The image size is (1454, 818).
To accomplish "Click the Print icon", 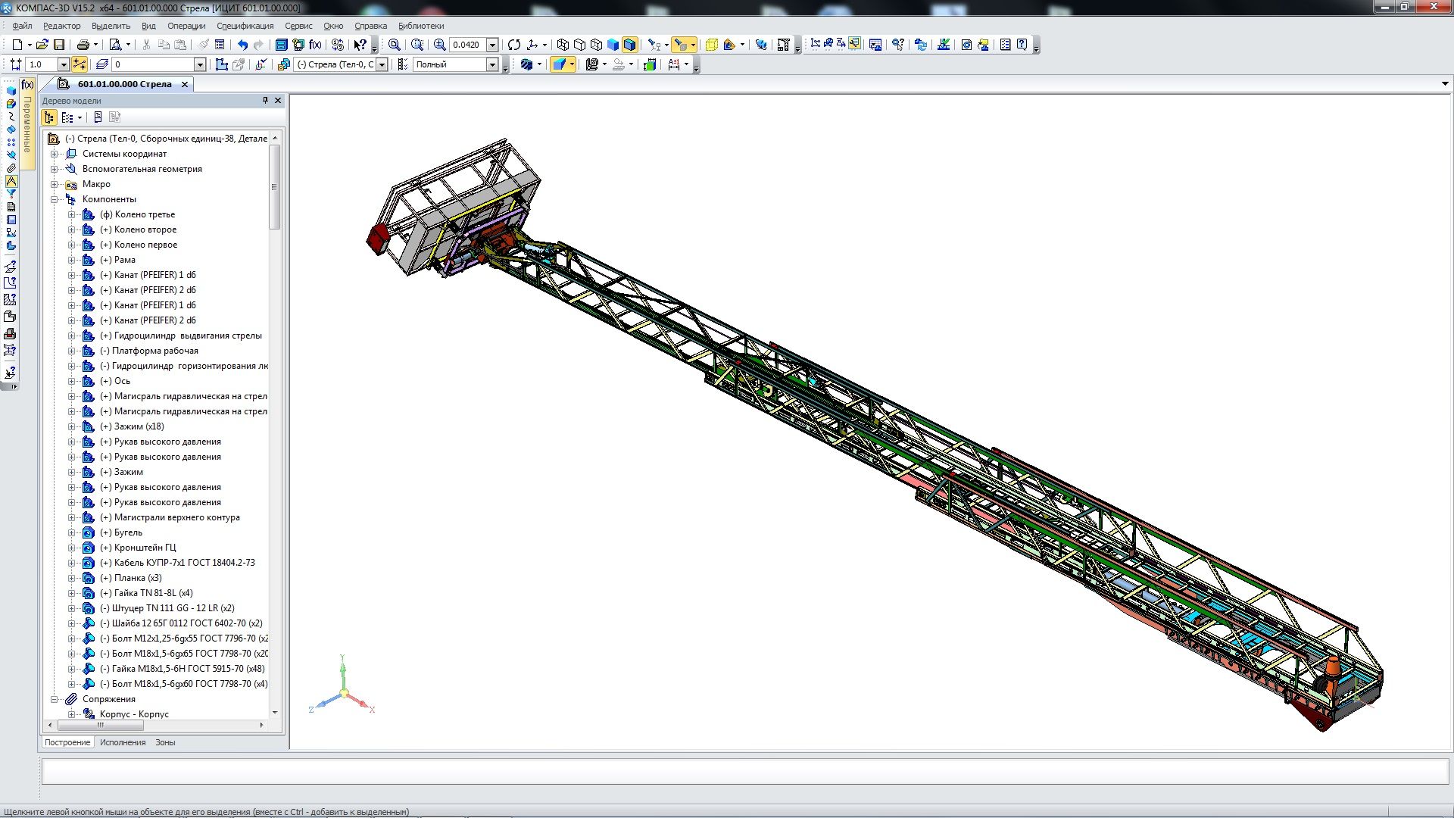I will (83, 45).
